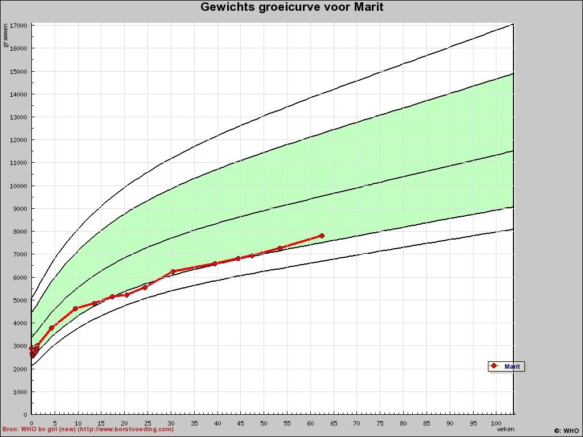Open the borstvoeding.com source link
This screenshot has width=583, height=437.
[x=88, y=430]
